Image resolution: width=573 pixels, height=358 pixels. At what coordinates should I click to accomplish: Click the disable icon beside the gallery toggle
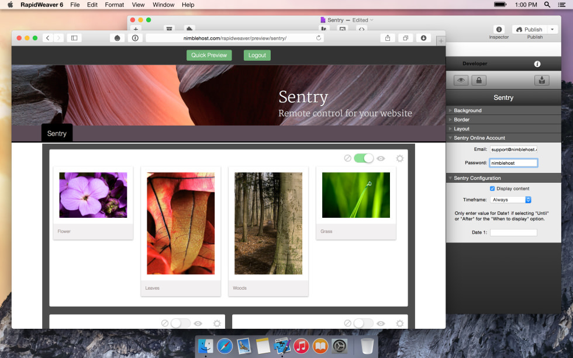[347, 158]
